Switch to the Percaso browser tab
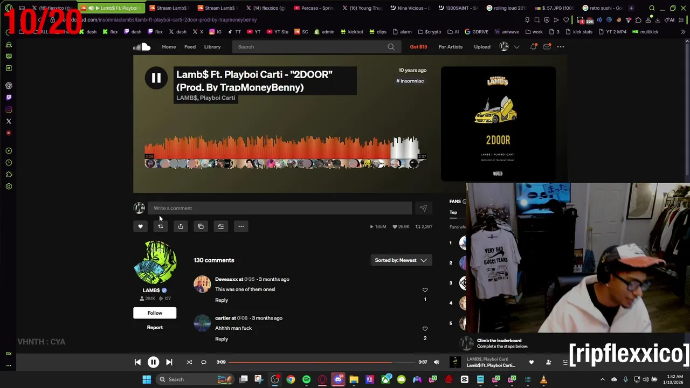This screenshot has height=388, width=690. tap(315, 8)
